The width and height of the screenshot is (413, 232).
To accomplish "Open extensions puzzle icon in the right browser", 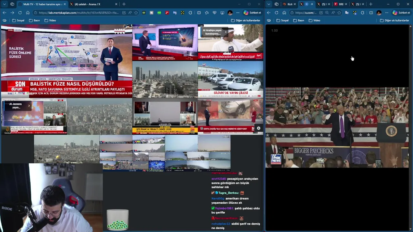I will (363, 13).
